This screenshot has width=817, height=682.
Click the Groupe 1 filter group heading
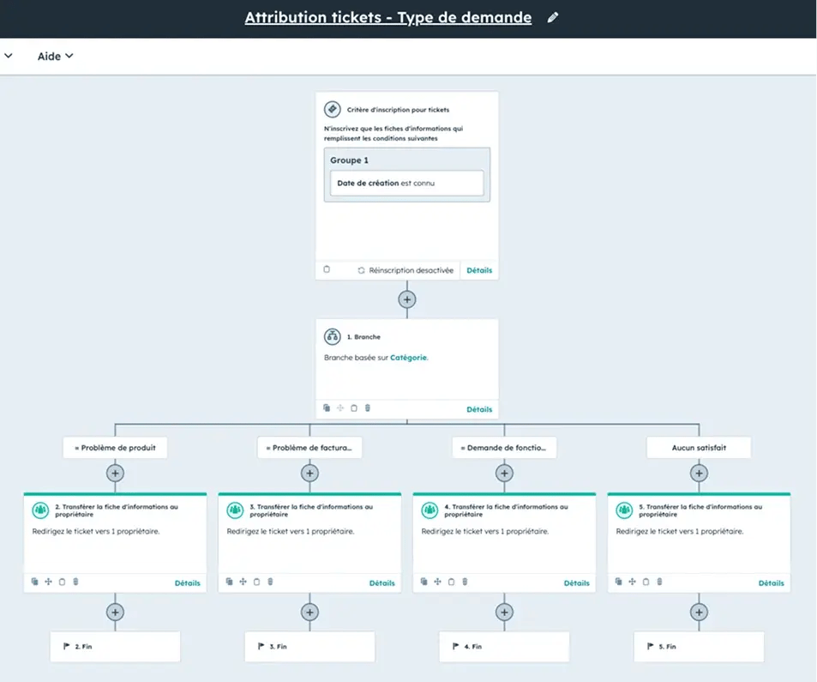point(349,160)
